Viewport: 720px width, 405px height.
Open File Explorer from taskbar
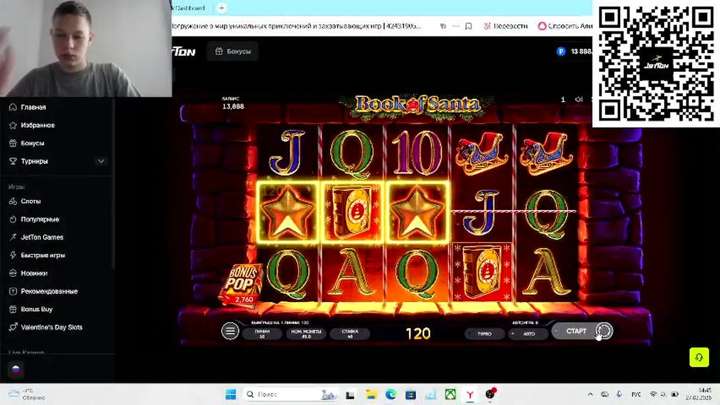click(371, 394)
